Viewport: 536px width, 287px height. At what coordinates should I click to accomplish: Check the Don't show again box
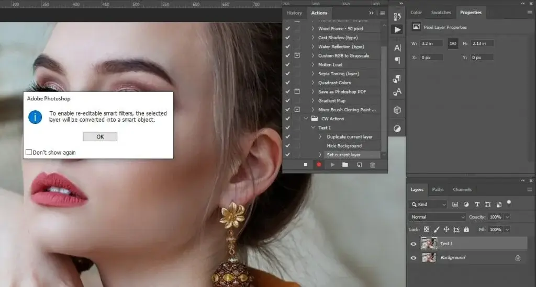[x=29, y=153]
